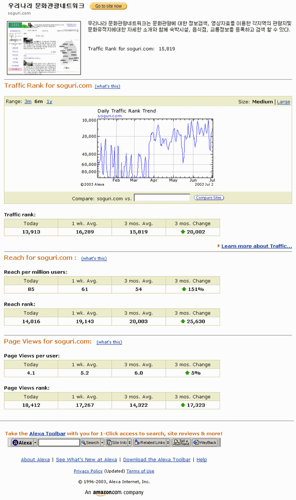
Task: Click the Reach rank value 20,003
Action: click(x=138, y=321)
